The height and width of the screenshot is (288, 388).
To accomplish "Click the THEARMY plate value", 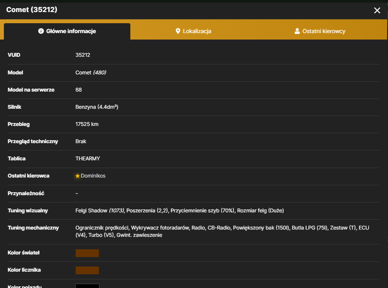I will pos(88,159).
